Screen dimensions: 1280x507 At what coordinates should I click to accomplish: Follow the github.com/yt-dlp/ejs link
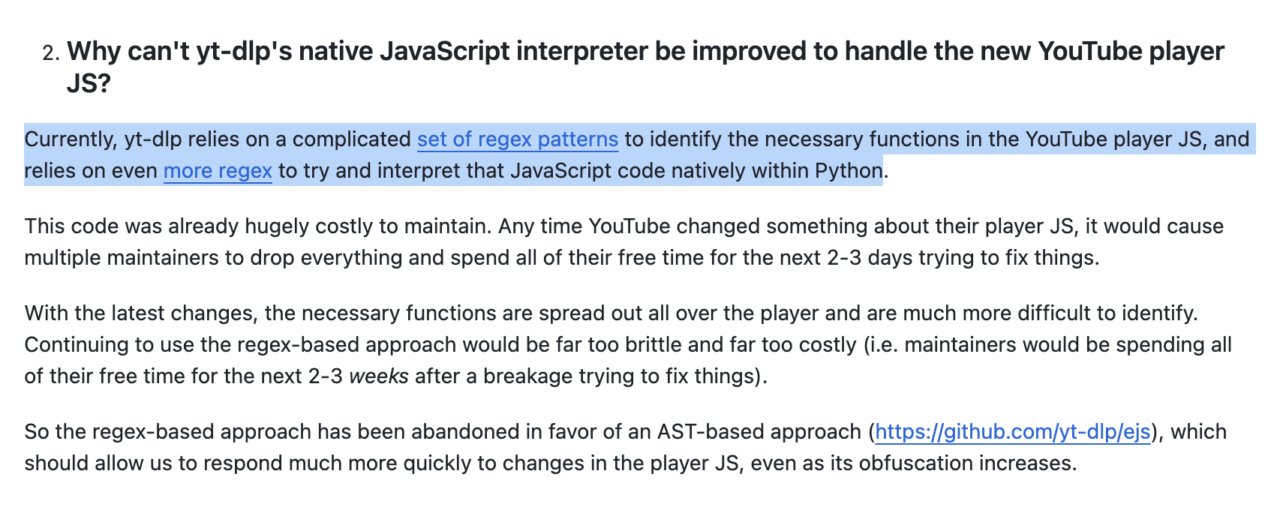[x=1012, y=432]
